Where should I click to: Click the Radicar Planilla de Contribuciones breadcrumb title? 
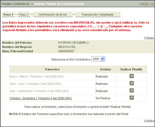coord(59,4)
